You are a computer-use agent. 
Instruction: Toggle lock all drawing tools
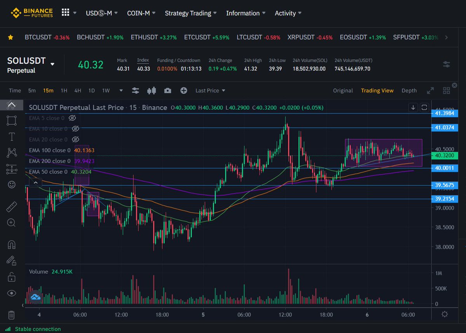pos(12,277)
